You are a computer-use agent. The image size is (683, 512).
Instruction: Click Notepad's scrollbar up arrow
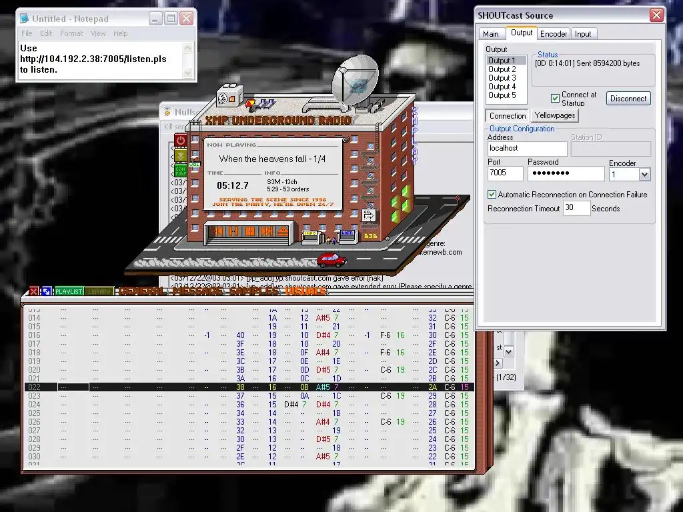(x=187, y=47)
